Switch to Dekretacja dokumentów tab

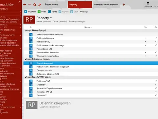pos(106,5)
